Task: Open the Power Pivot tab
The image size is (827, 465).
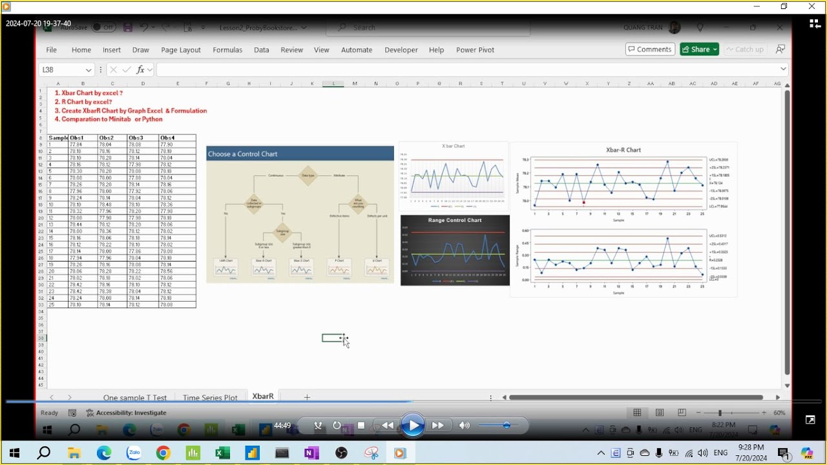Action: pyautogui.click(x=475, y=50)
